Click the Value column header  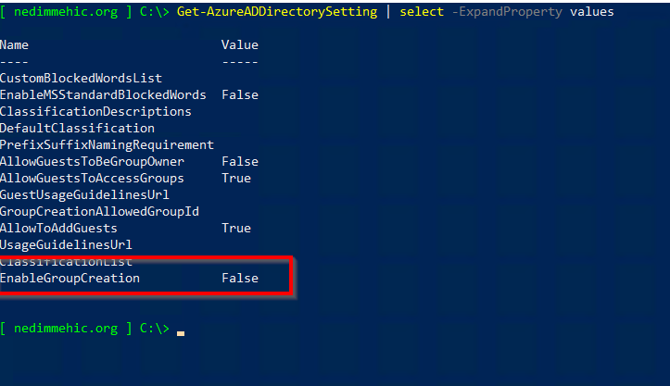tap(240, 44)
